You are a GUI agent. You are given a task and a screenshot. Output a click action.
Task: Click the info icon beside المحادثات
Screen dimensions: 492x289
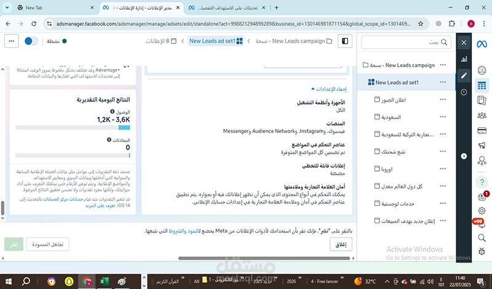pos(109,140)
